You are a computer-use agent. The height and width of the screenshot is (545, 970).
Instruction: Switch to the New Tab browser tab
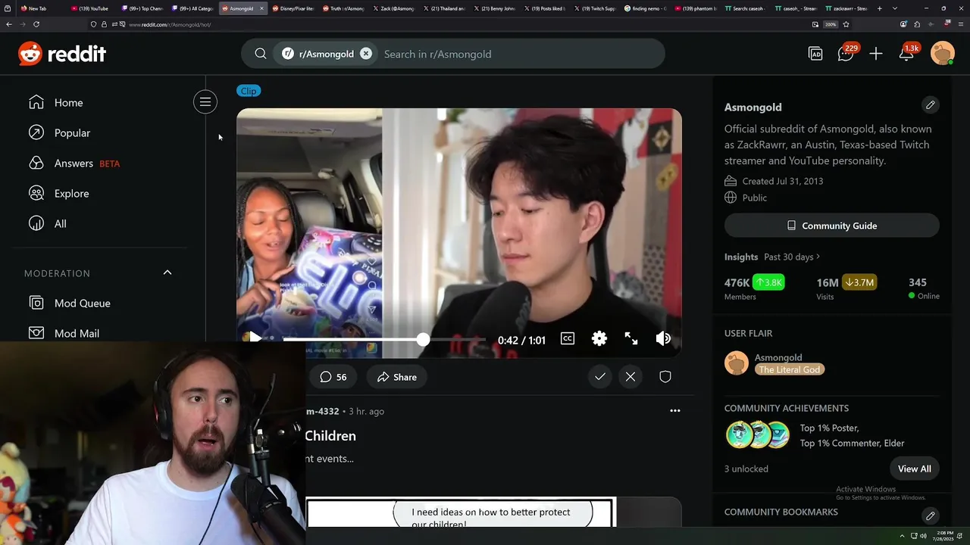34,8
